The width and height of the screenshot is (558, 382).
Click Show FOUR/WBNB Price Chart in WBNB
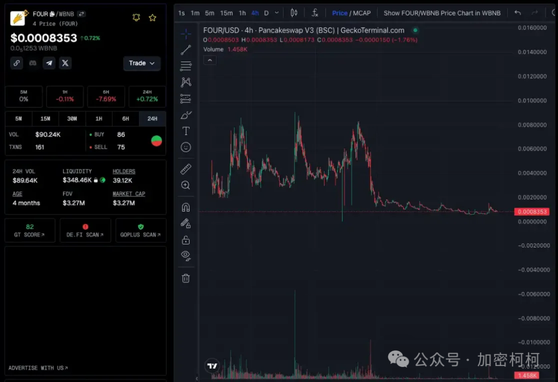coord(442,13)
